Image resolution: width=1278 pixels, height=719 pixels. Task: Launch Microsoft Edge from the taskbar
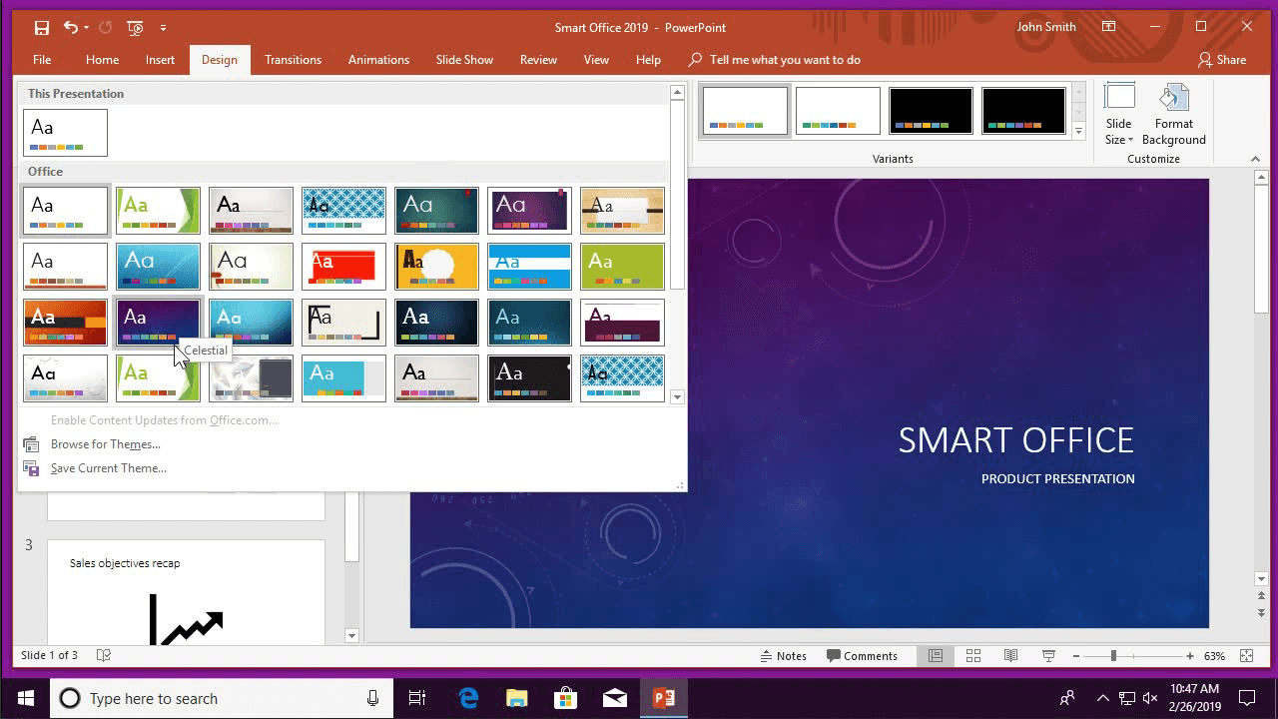(x=467, y=698)
